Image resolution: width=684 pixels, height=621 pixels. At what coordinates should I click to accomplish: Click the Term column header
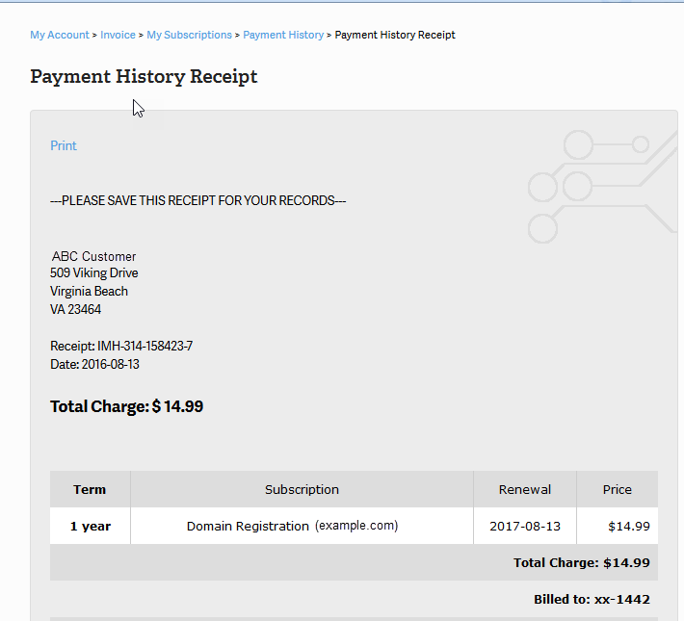click(90, 489)
